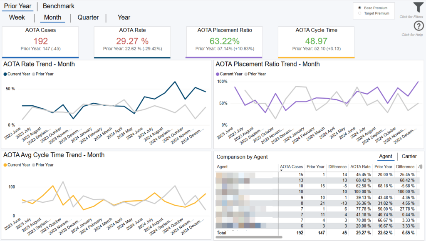
Task: Click the AOTA Cycle Time KPI card
Action: tap(316, 42)
